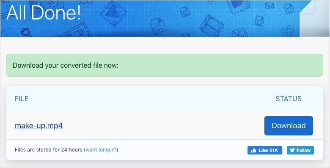
Task: Click the Twitter bird icon
Action: (292, 150)
